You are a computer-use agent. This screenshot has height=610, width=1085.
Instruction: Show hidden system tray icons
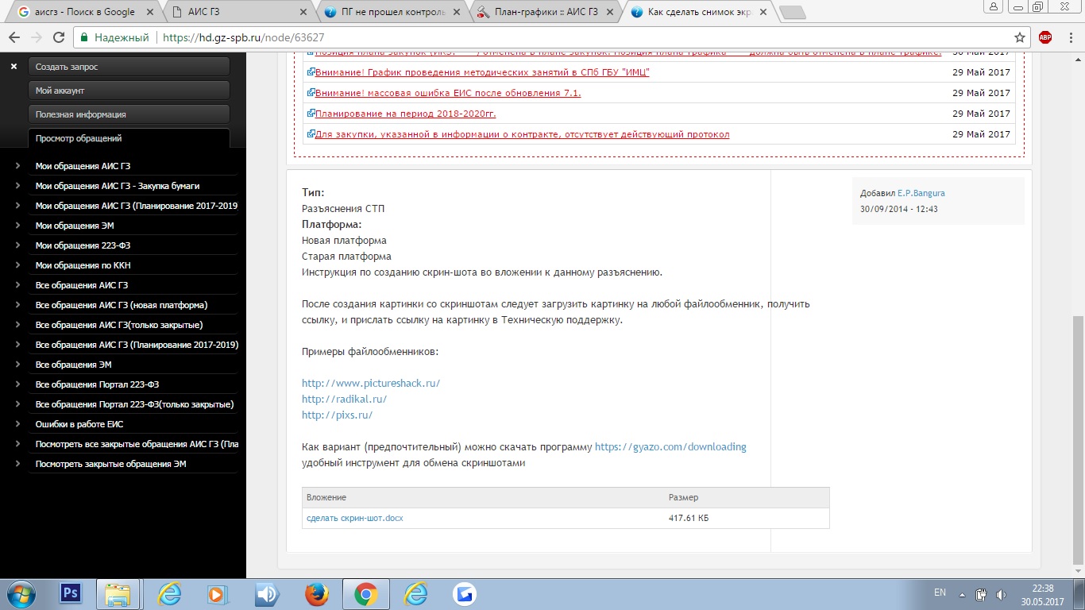(x=963, y=593)
